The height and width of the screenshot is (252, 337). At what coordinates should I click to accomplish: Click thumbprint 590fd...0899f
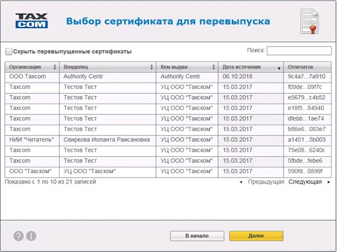(x=305, y=171)
